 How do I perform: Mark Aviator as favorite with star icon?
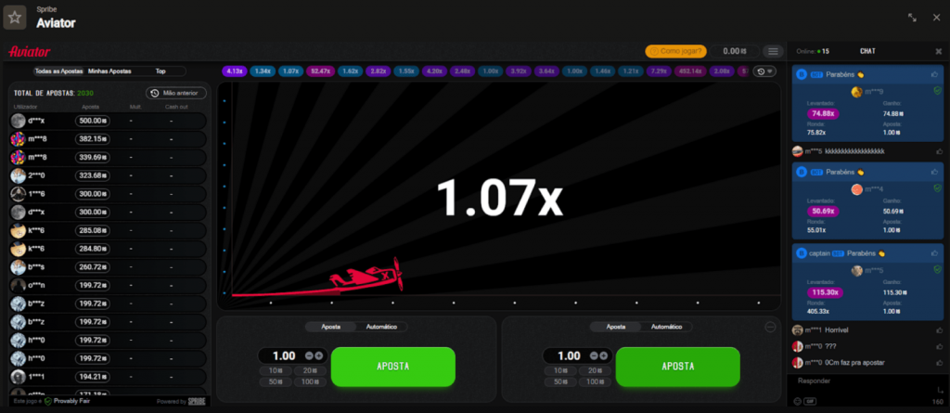point(15,17)
